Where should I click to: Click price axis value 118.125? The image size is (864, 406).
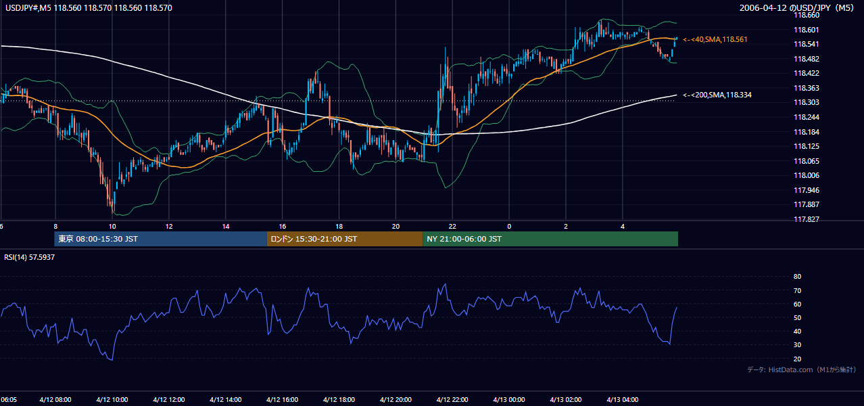(x=806, y=146)
